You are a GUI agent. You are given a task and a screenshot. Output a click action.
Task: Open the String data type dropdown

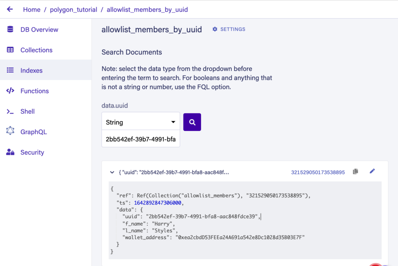[141, 122]
